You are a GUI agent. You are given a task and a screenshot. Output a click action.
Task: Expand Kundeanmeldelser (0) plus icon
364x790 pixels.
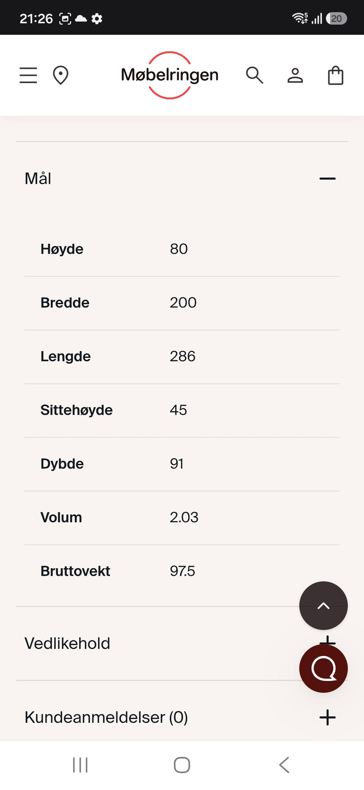[328, 717]
